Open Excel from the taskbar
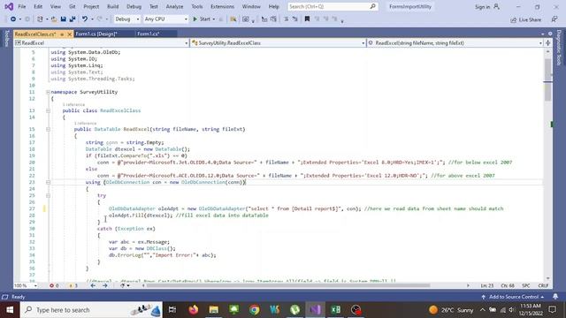Screen dimensions: 566x318 [x=336, y=310]
